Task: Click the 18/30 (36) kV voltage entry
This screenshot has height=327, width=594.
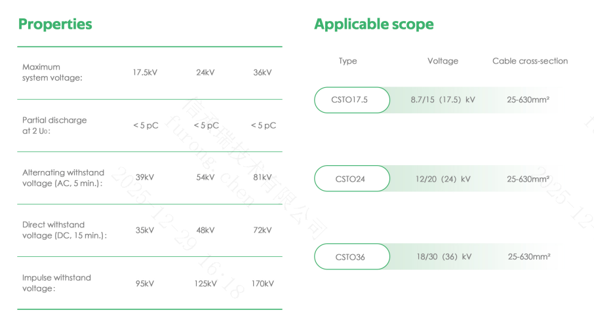Action: (x=444, y=257)
